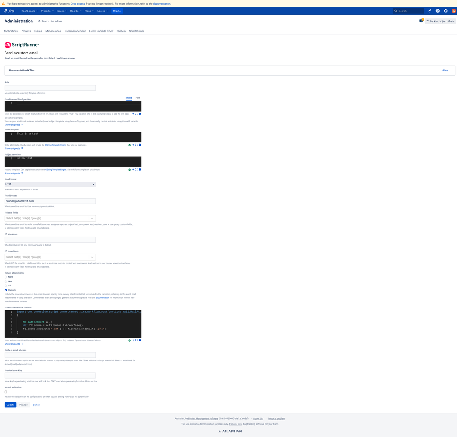The image size is (457, 437).
Task: Open the help question mark menu
Action: (x=438, y=11)
